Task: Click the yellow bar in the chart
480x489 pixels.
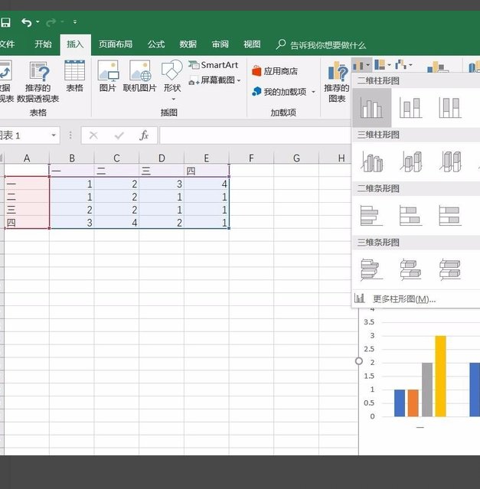Action: click(440, 376)
